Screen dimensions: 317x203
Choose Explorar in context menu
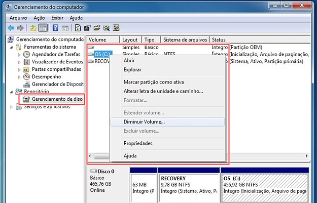(168, 70)
